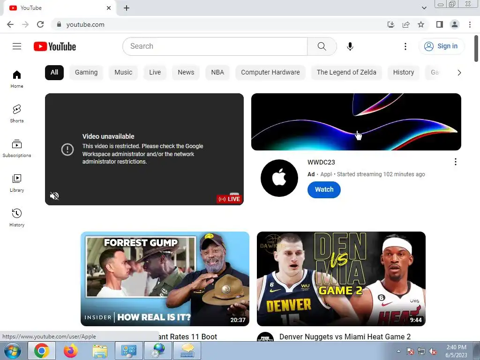Focus the YouTube Search field
Screen dimensions: 480x360
click(x=215, y=46)
